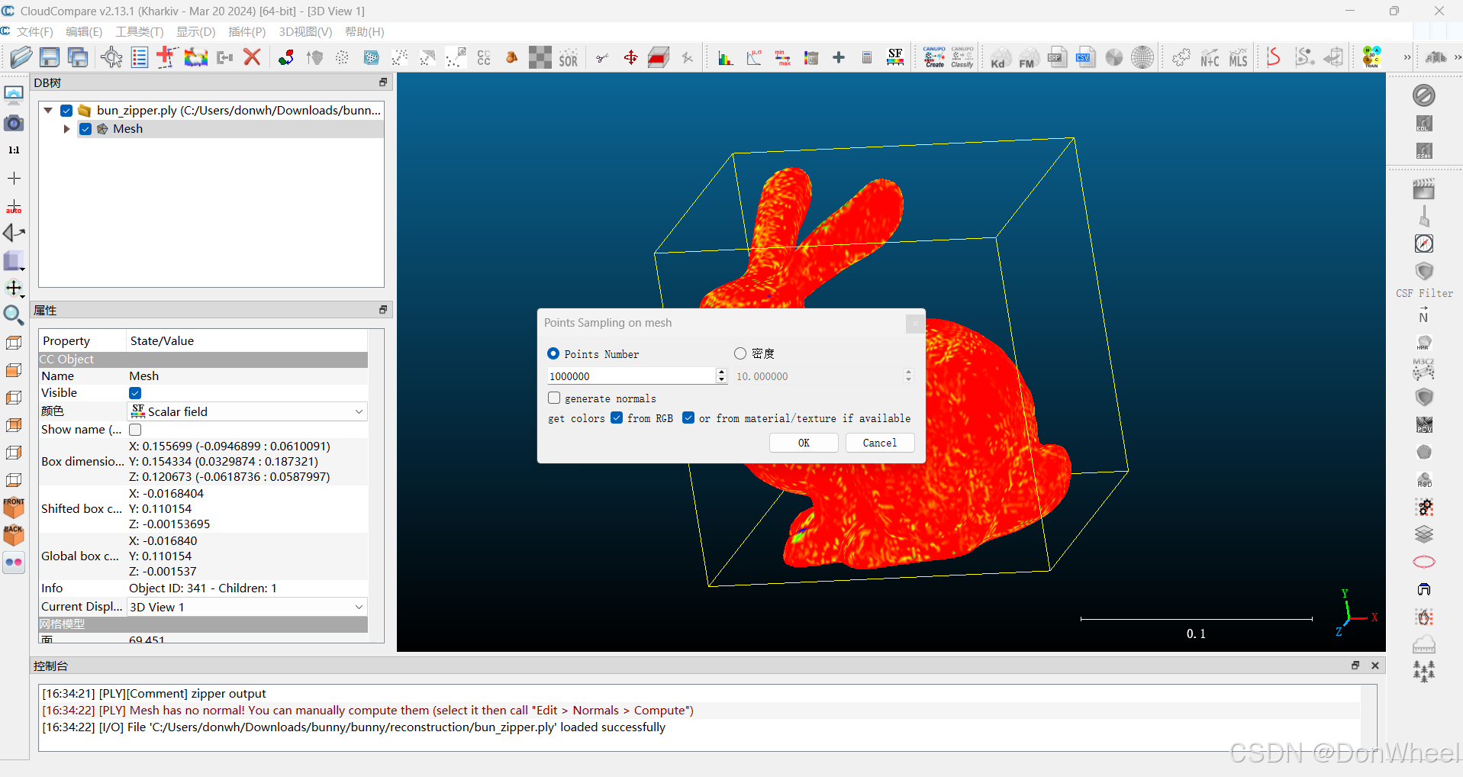Cancel the Points Sampling dialog
1463x777 pixels.
(x=879, y=443)
